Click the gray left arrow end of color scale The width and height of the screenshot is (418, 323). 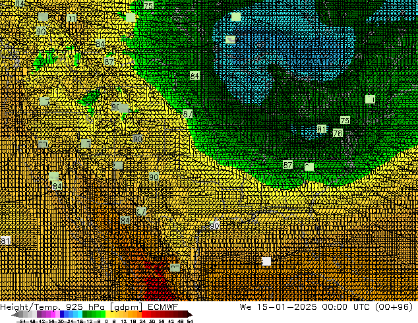[15, 314]
